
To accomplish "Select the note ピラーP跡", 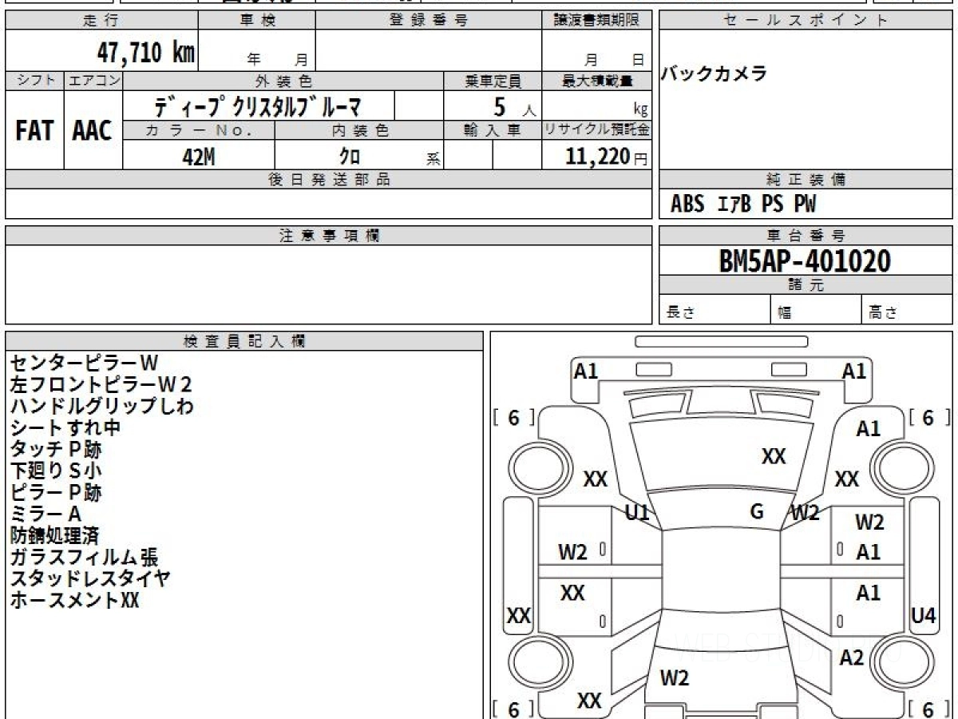I will coord(56,492).
